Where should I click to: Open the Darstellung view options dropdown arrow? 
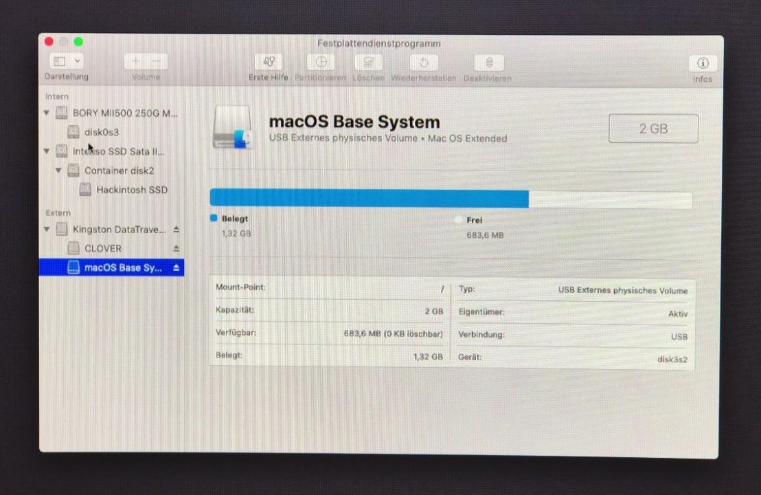(x=78, y=61)
